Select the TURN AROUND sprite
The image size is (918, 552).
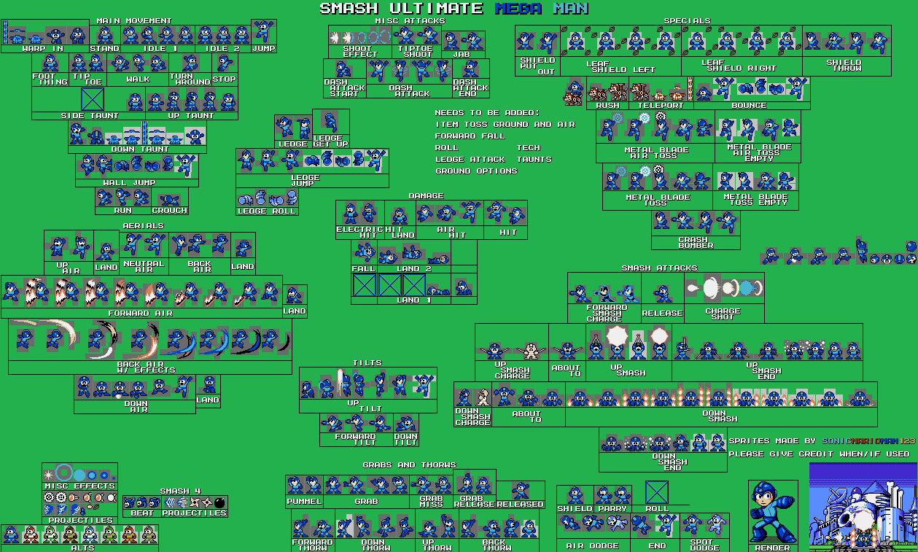coord(190,63)
